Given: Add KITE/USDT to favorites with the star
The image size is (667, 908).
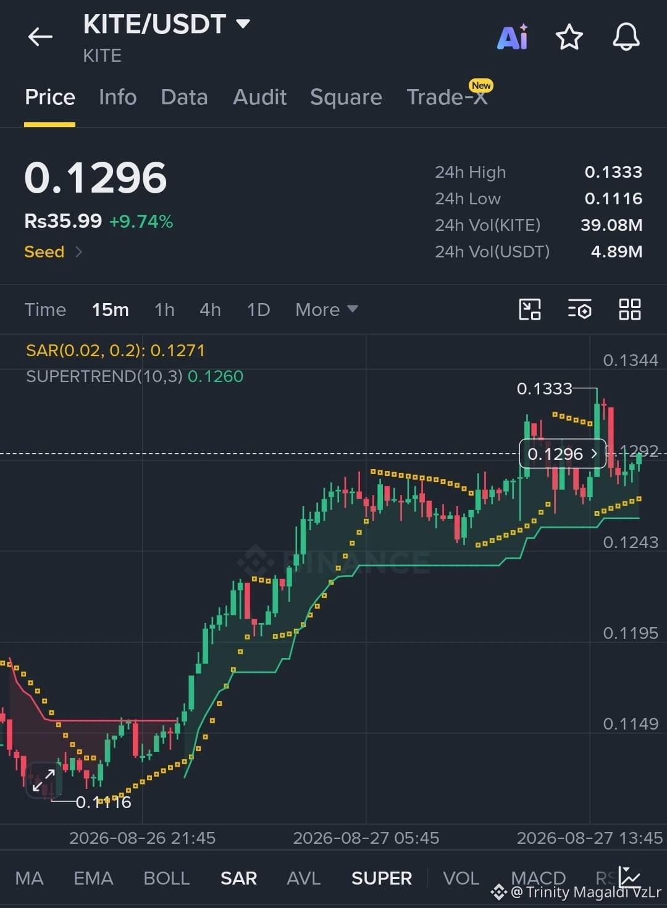Looking at the screenshot, I should click(569, 37).
